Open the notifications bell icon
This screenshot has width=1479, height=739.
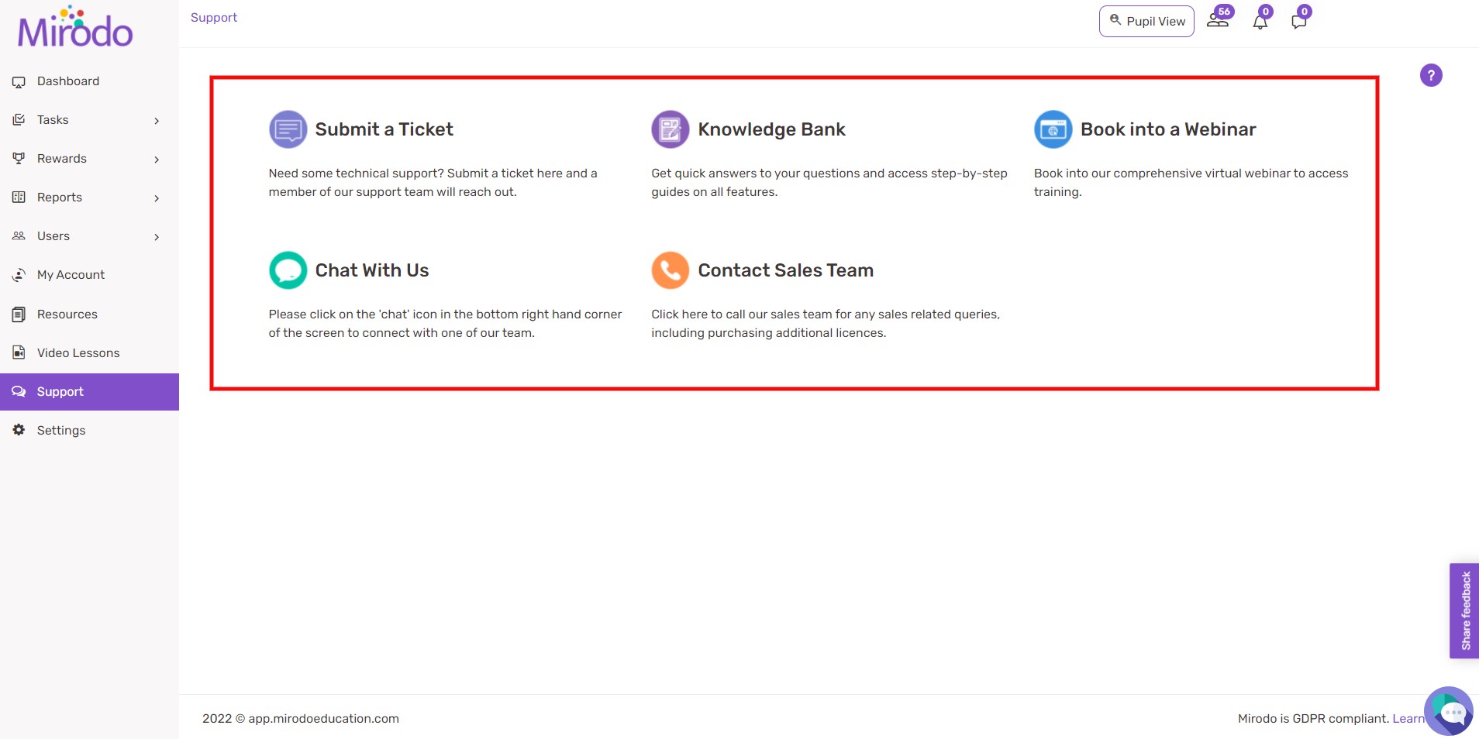tap(1260, 21)
